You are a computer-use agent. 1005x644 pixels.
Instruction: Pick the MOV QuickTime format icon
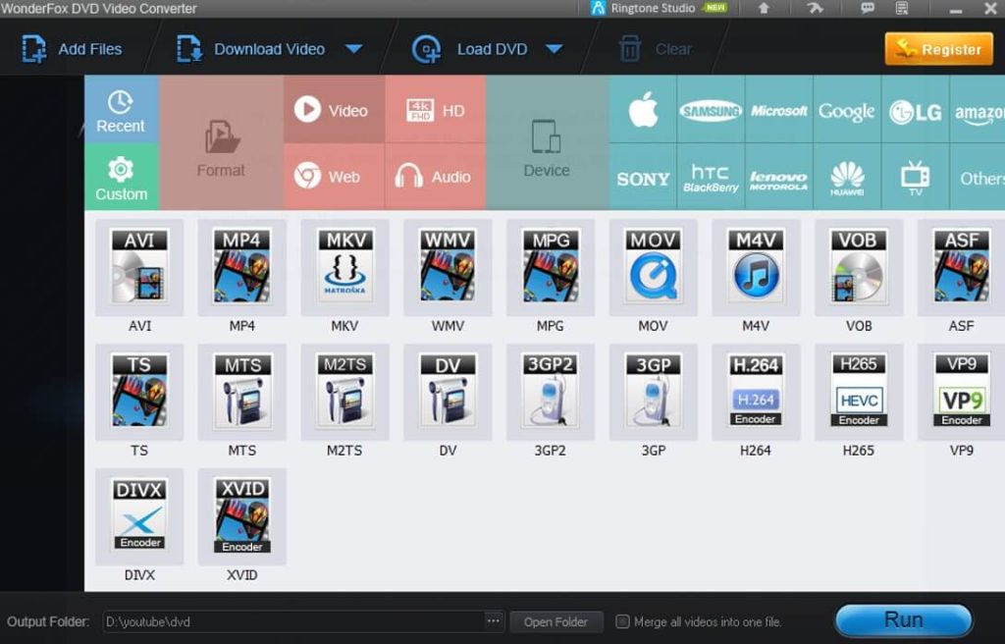pyautogui.click(x=653, y=267)
